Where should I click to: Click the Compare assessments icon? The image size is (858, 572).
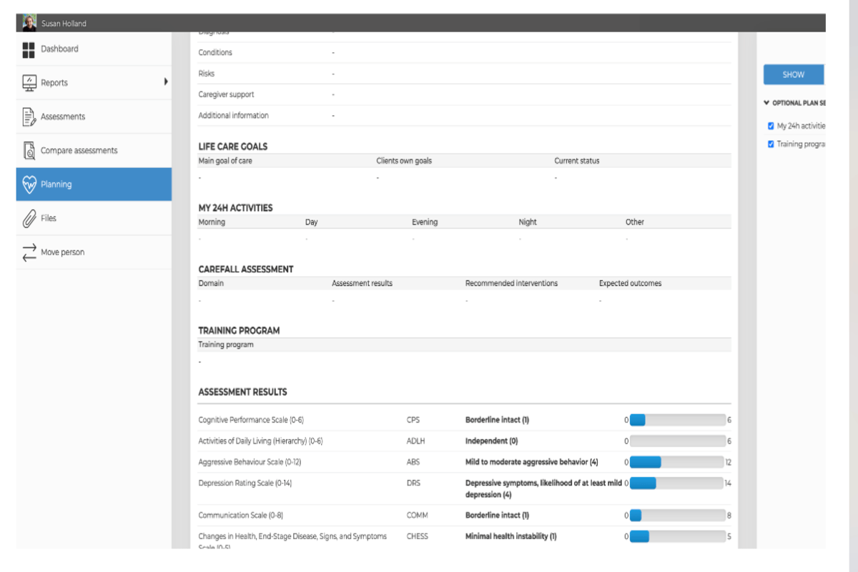pos(29,151)
